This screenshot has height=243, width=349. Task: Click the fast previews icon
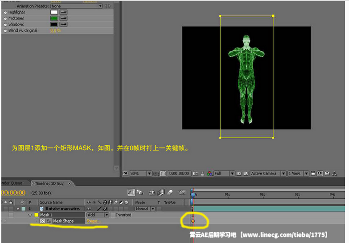pyautogui.click(x=320, y=174)
